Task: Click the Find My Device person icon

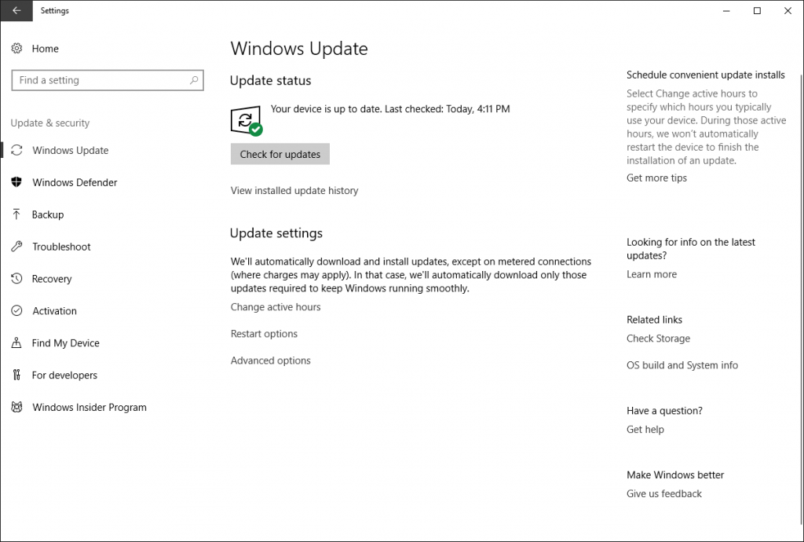Action: [x=16, y=342]
